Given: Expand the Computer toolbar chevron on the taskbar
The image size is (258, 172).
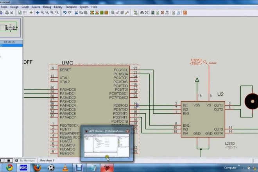Looking at the screenshot, I should coord(239,165).
